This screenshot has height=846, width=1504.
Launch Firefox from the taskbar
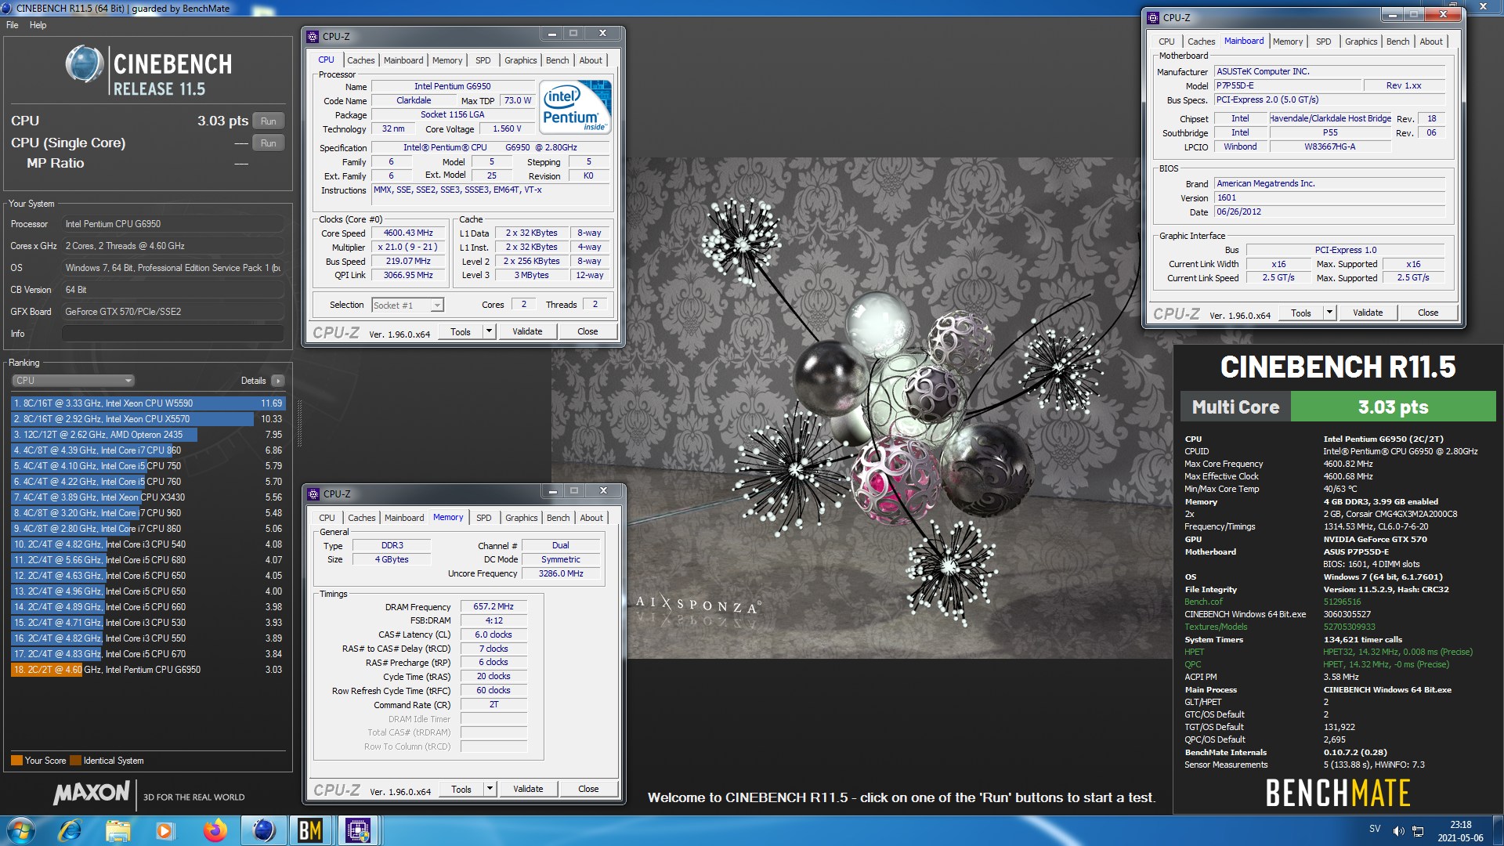(x=215, y=830)
